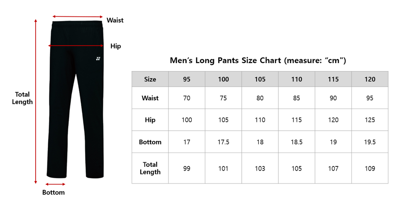Screen dimensions: 402x199
Task: Click the Hip label beside the pants diagram
Action: pyautogui.click(x=116, y=46)
